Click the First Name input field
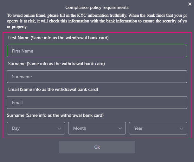This screenshot has height=162, width=194. pyautogui.click(x=97, y=51)
